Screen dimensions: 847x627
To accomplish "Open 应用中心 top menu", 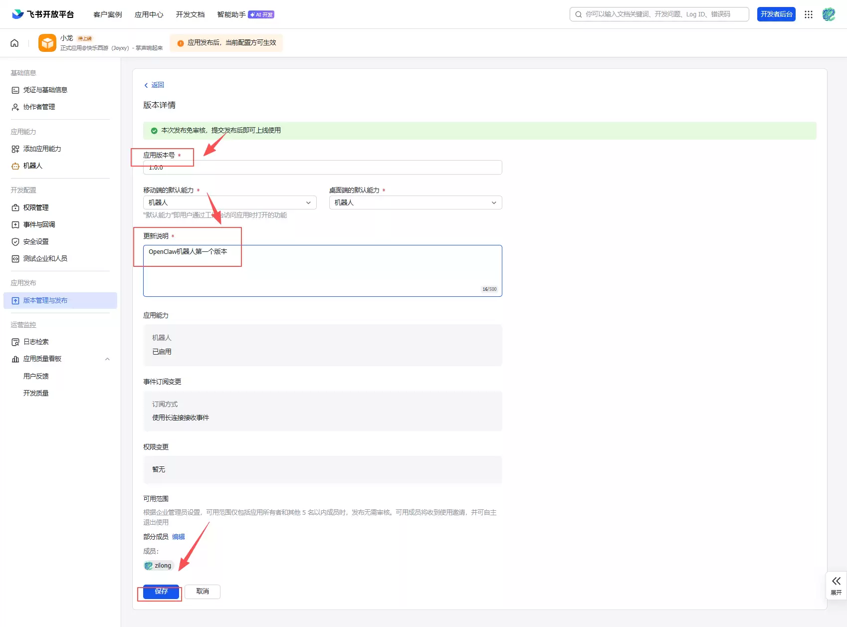I will tap(149, 14).
